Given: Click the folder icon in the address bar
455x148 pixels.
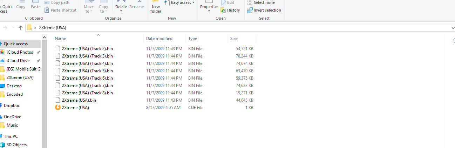Looking at the screenshot, I should (29, 28).
